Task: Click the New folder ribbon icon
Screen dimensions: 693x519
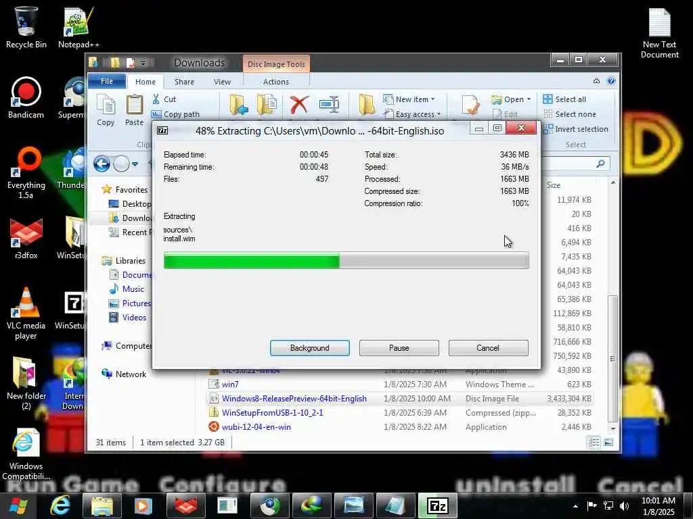Action: [367, 105]
